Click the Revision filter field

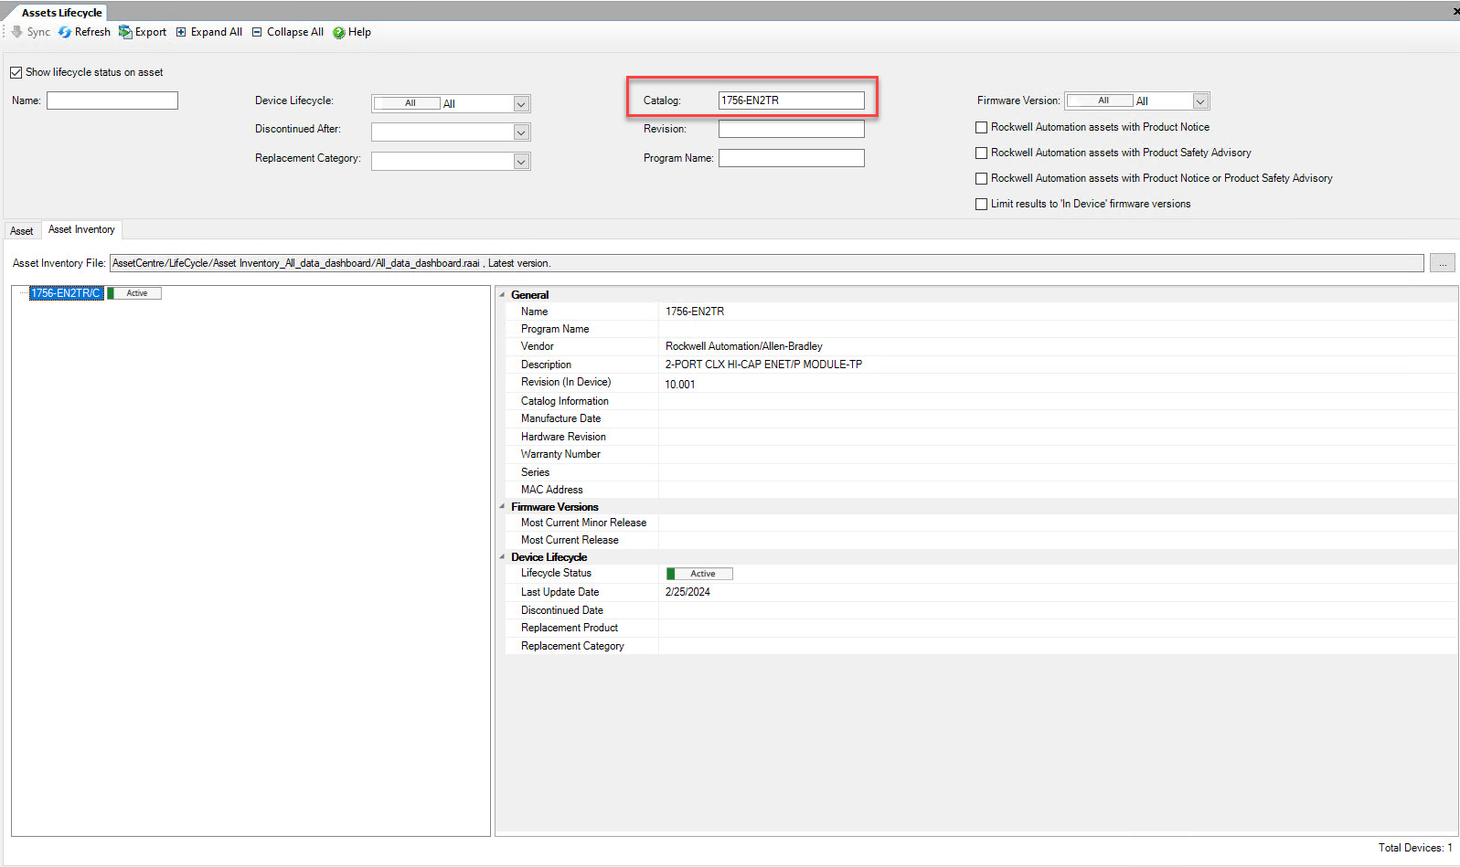[792, 129]
